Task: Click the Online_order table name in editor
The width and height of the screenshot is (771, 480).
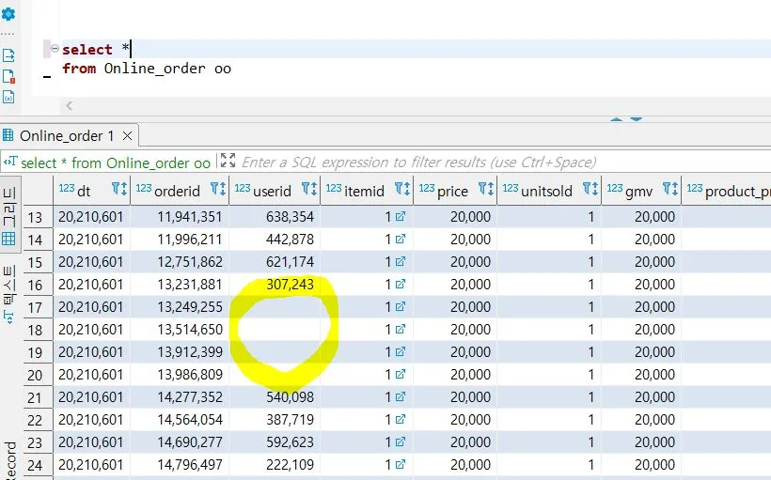Action: (x=154, y=69)
